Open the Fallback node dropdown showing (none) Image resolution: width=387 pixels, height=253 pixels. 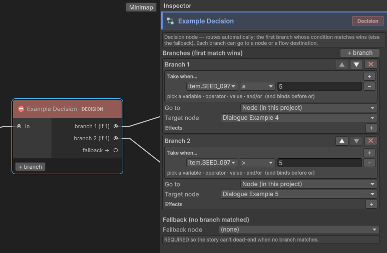coord(299,230)
